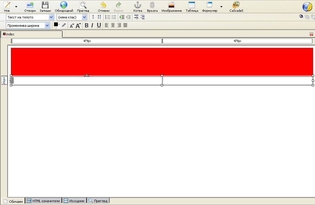315x205 pixels.
Task: Expand the arrow next to Нов
Action: coord(16,6)
